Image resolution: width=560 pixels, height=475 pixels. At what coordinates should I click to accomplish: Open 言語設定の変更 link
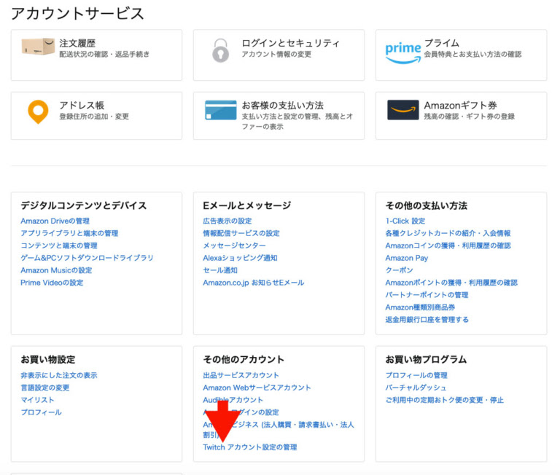45,388
